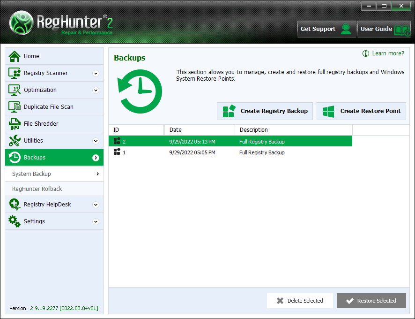Screen dimensions: 415x319
Task: Click the Home house icon in sidebar
Action: click(x=15, y=56)
